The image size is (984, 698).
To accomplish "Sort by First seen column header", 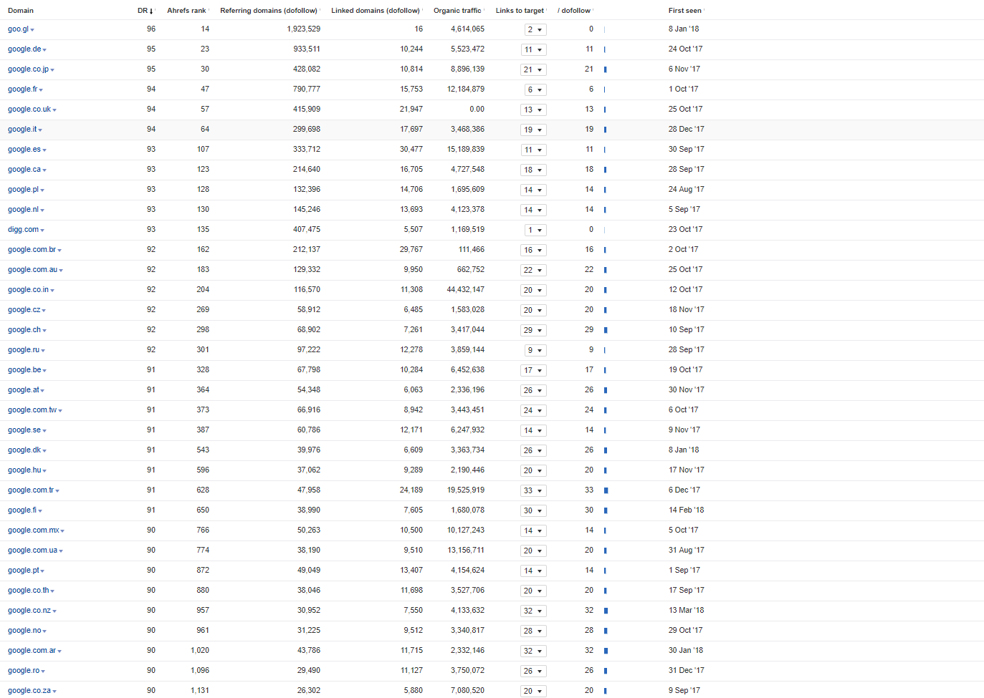I will coord(685,10).
